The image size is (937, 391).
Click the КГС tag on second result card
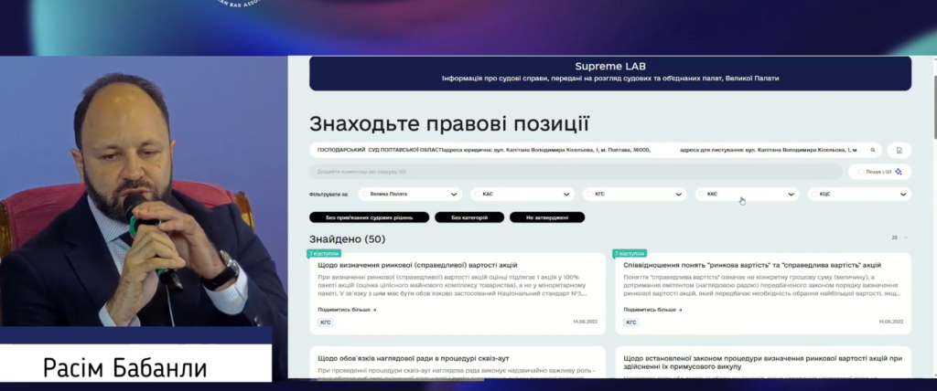pos(630,322)
